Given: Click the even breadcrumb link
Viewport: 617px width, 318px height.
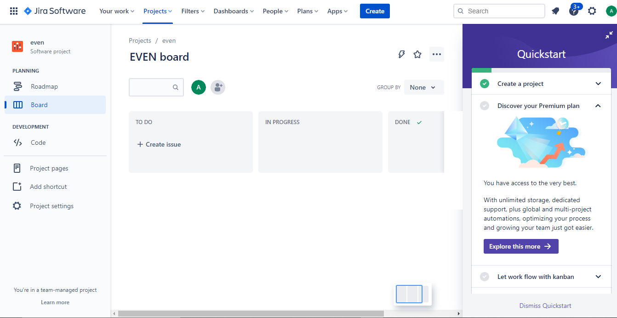Looking at the screenshot, I should click(x=169, y=40).
